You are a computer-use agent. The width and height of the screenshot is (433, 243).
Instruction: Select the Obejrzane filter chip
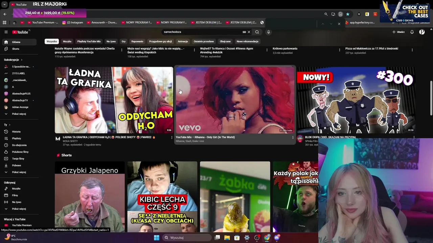click(225, 42)
